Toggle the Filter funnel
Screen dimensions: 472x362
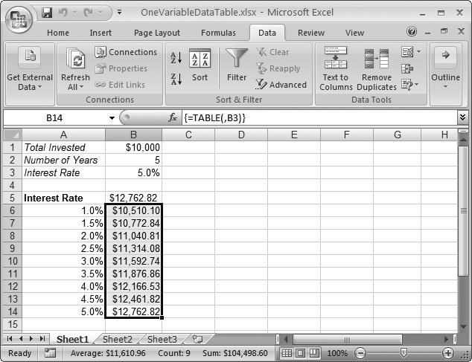[237, 65]
